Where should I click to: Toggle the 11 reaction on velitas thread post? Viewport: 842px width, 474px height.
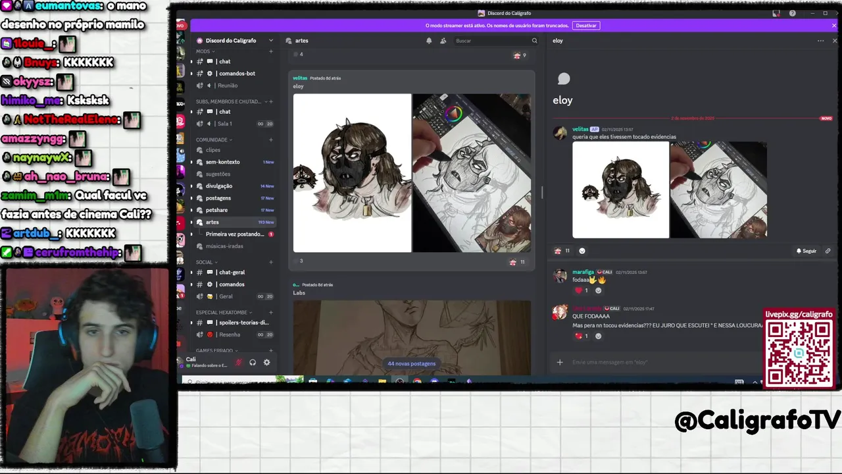point(562,251)
